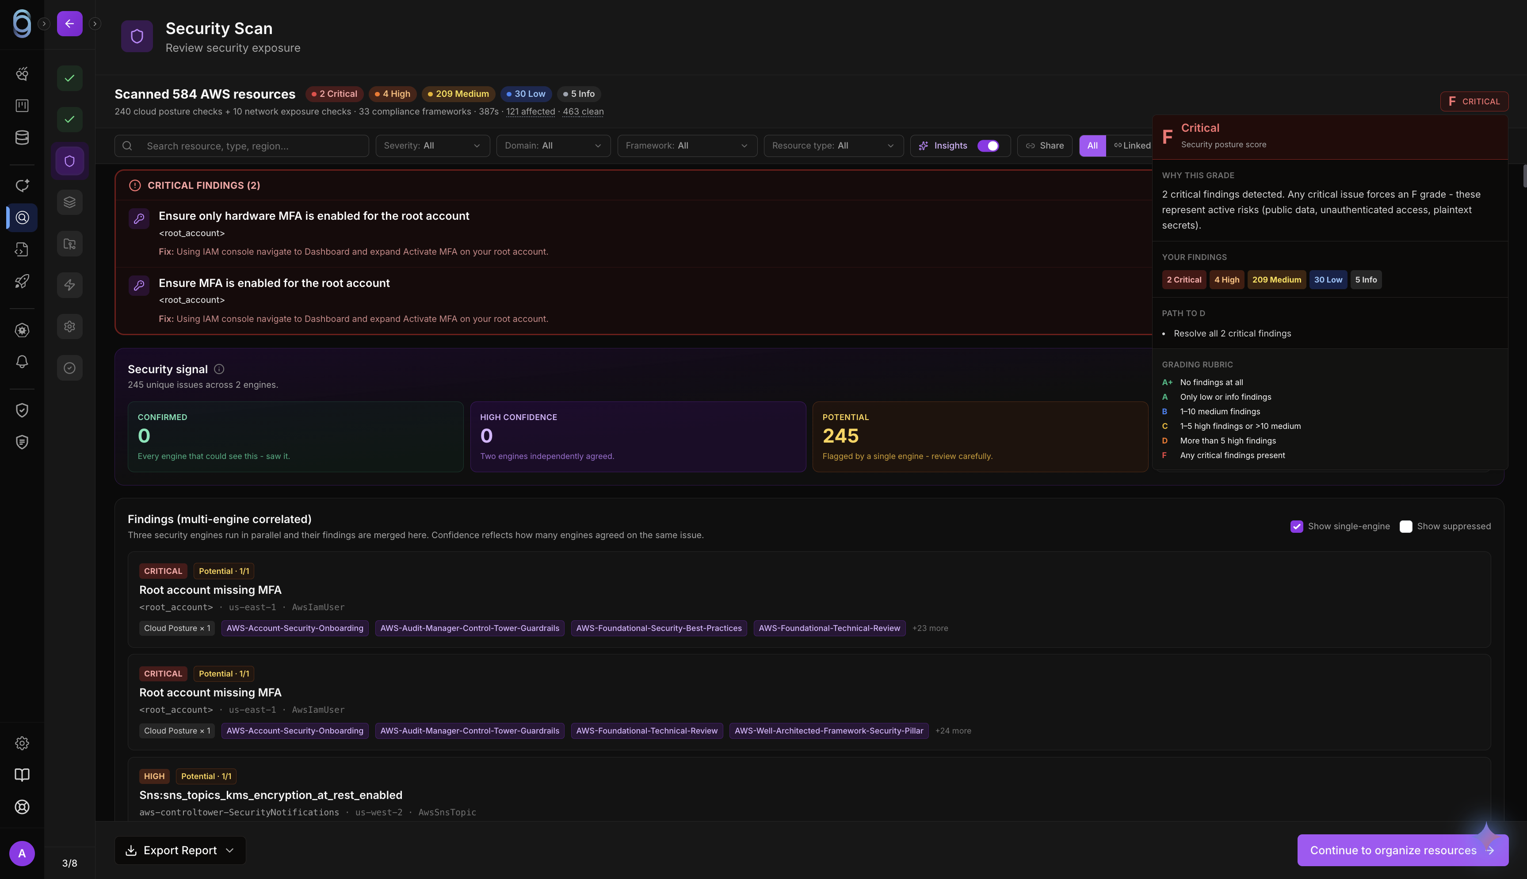Click the F CRITICAL grade badge
The height and width of the screenshot is (879, 1527).
pos(1474,101)
